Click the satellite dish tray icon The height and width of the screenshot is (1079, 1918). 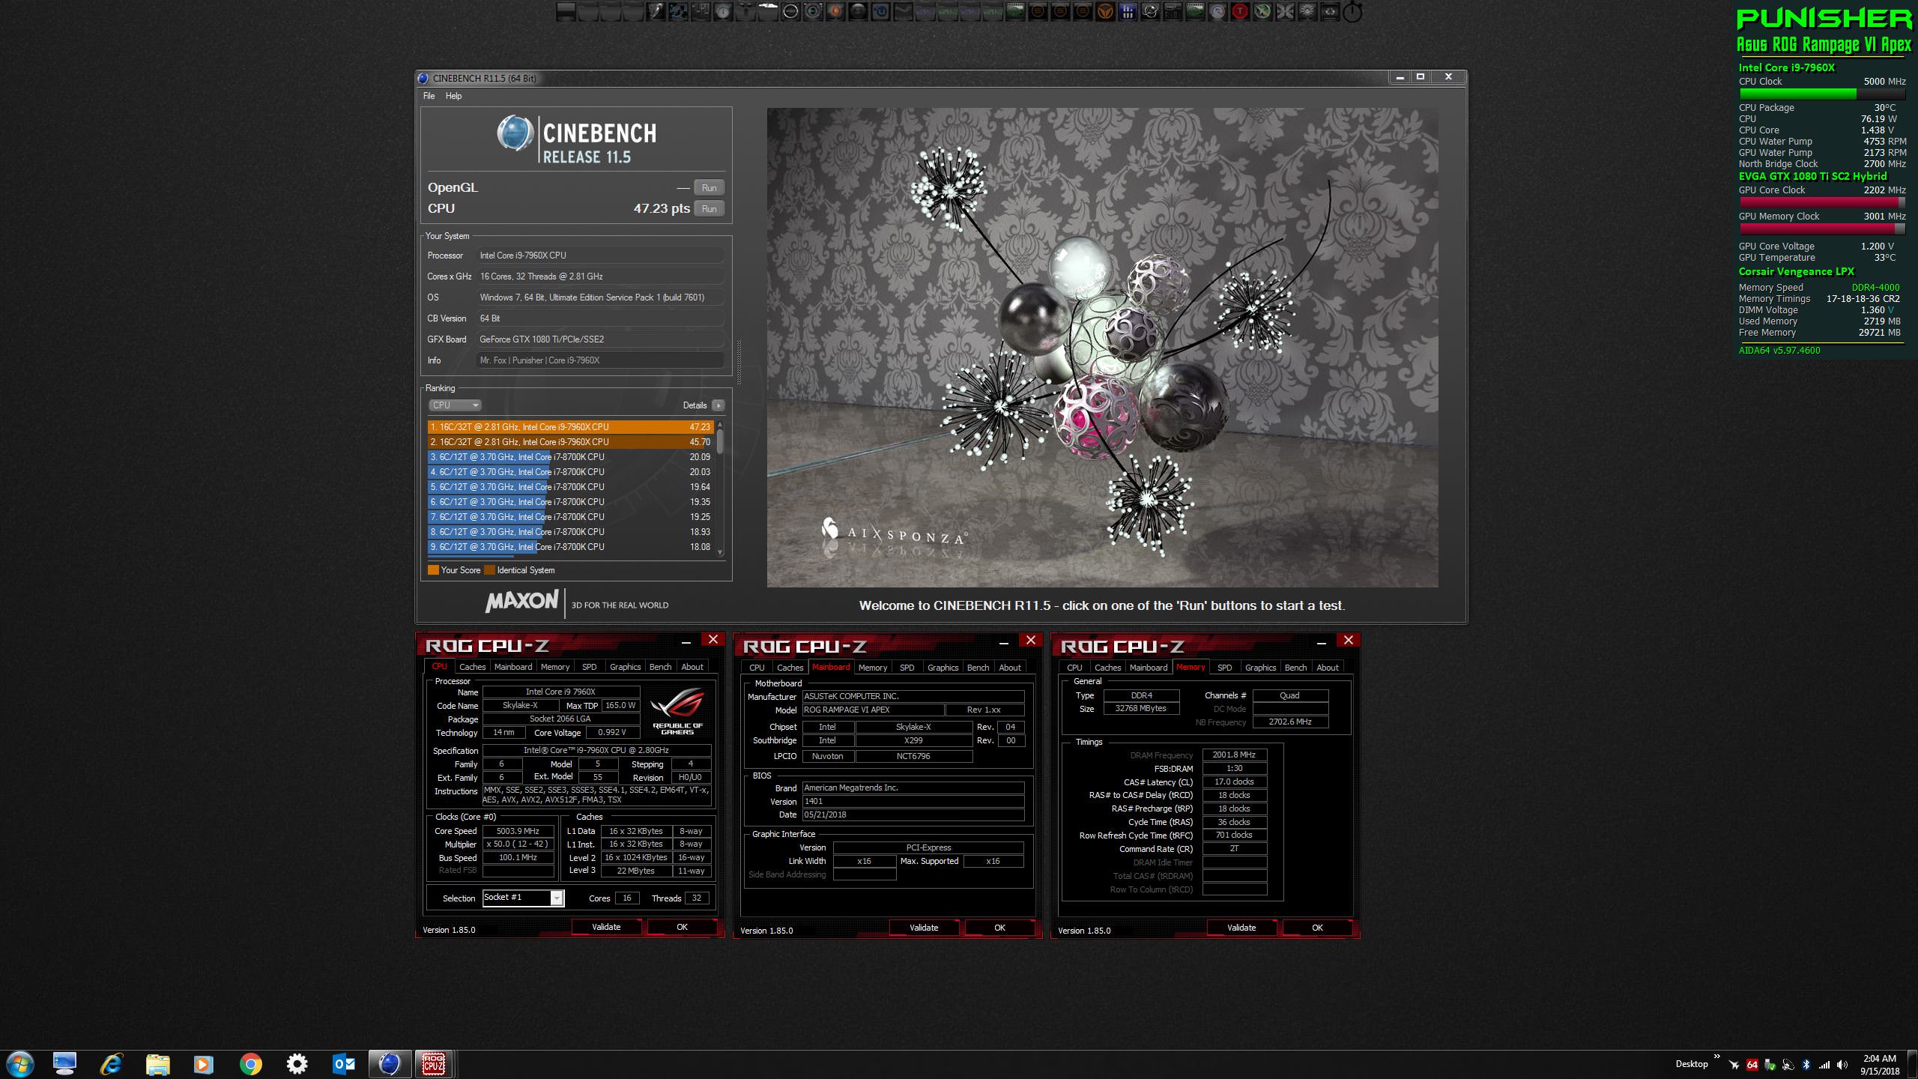point(1788,1065)
